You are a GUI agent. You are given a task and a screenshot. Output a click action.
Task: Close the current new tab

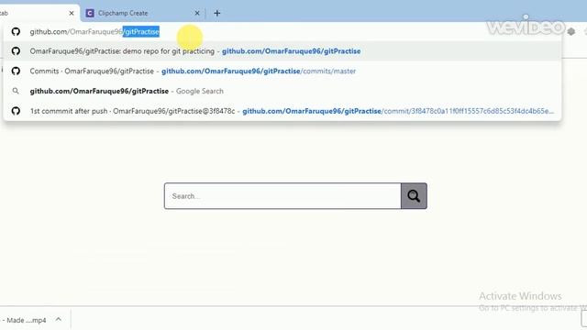pos(72,13)
